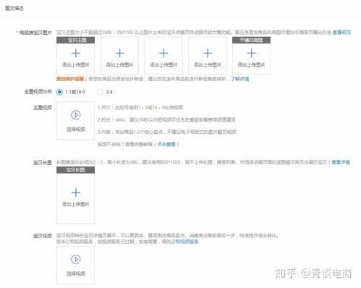Click 选择视频 text in the 宝贝视频 box
Screen dimensions: 361x288
point(76,274)
